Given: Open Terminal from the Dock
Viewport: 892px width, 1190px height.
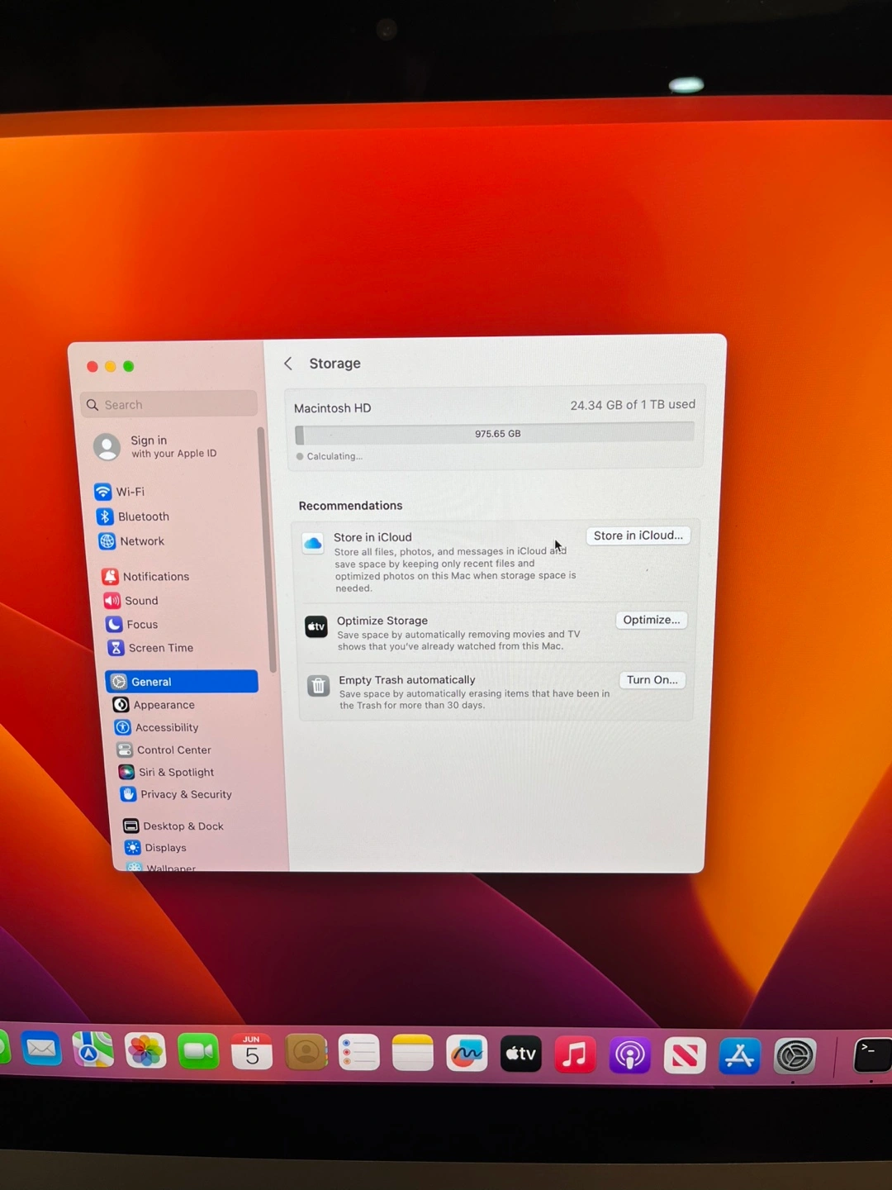Looking at the screenshot, I should point(871,1055).
